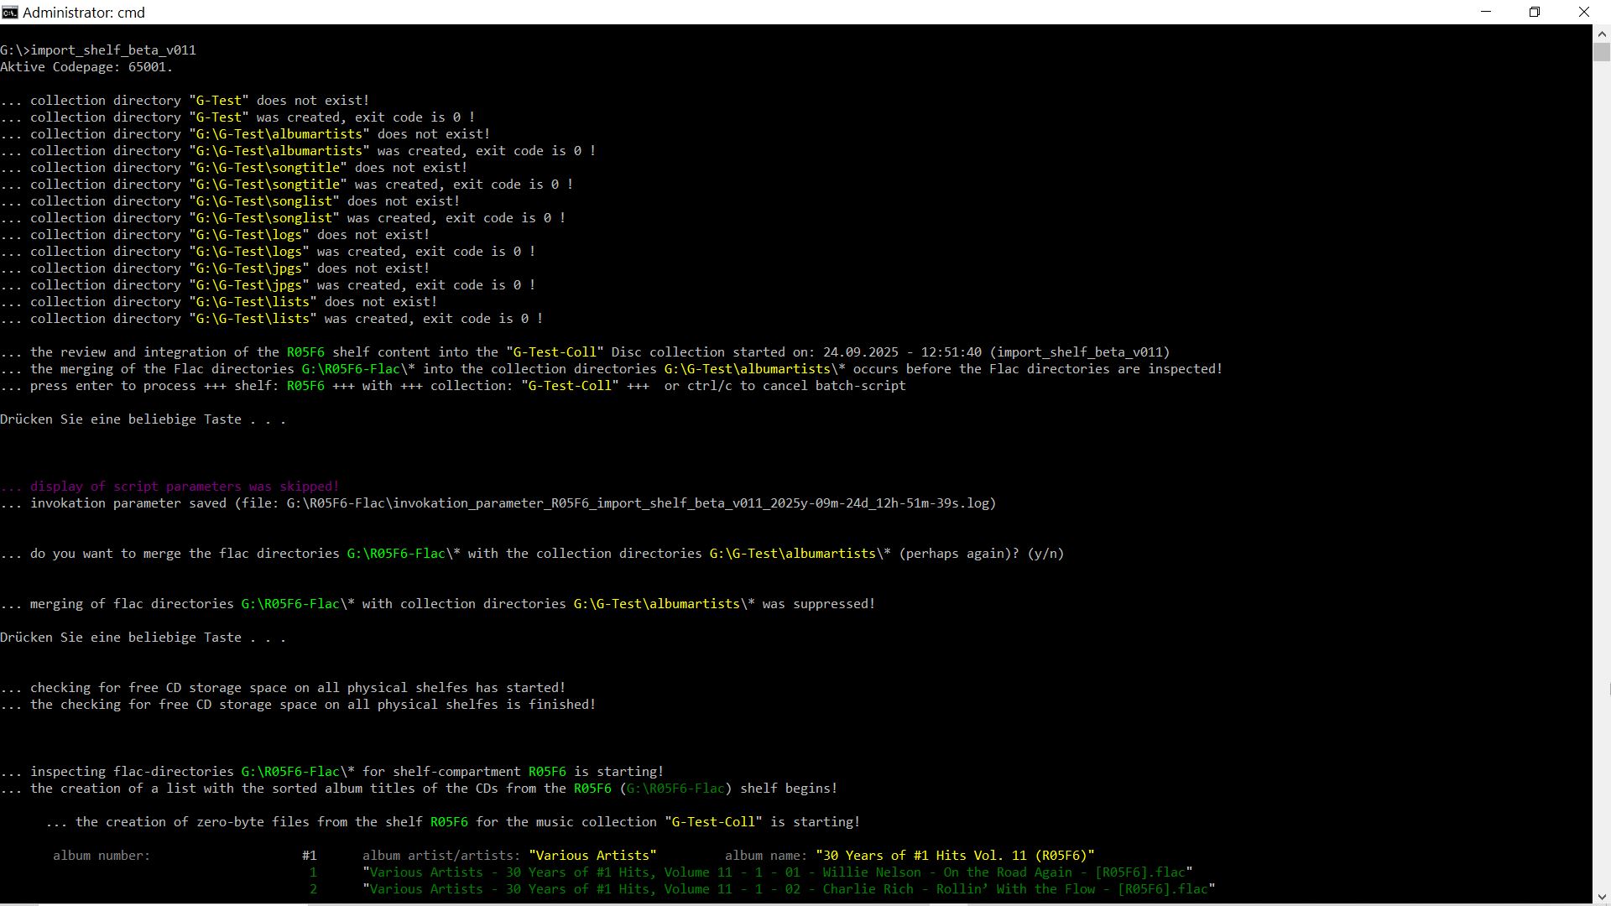Screen dimensions: 1611x906
Task: Click the vertical scrollbar thumb
Action: click(x=1601, y=52)
